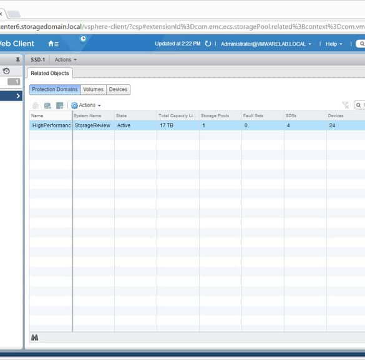This screenshot has width=365, height=360.
Task: Sort by Total Capacity column header
Action: [178, 115]
